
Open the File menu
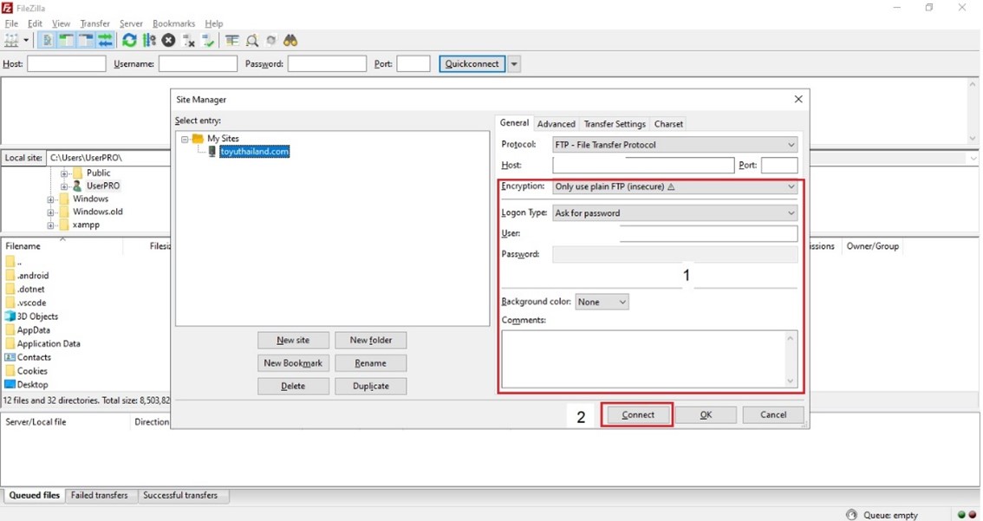point(11,23)
